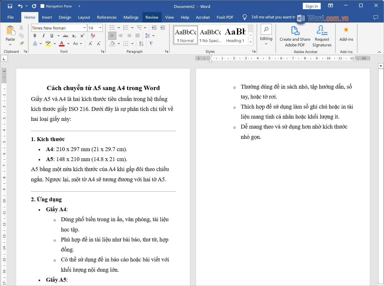This screenshot has width=384, height=286.
Task: Switch to the Insert tab
Action: [x=47, y=17]
